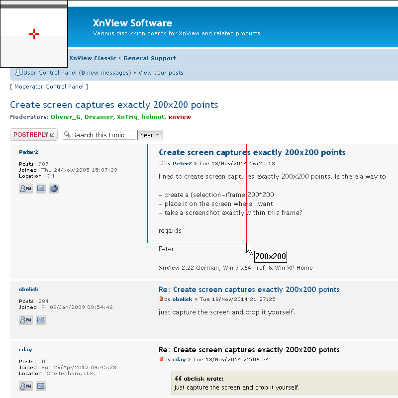Open moderator xnview's profile
The image size is (398, 398).
(x=180, y=117)
